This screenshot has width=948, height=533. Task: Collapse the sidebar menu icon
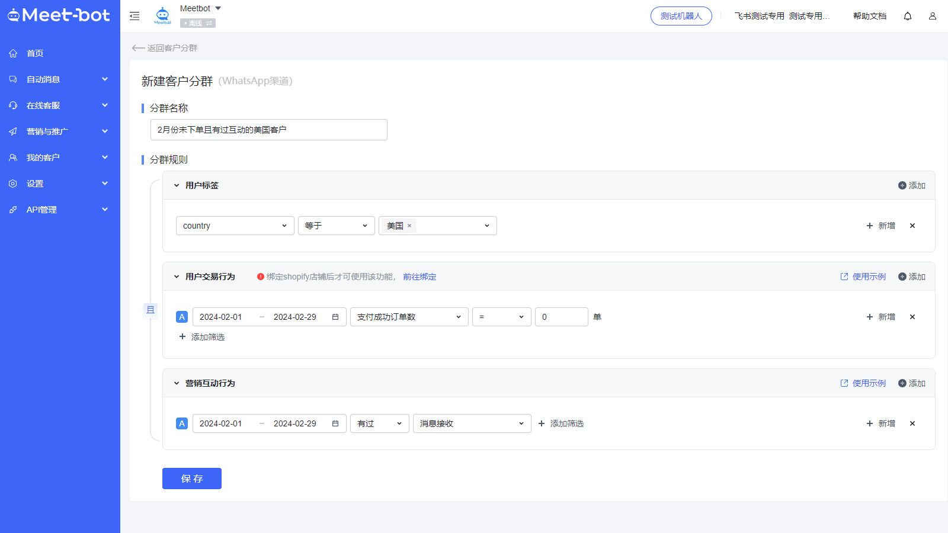coord(134,16)
